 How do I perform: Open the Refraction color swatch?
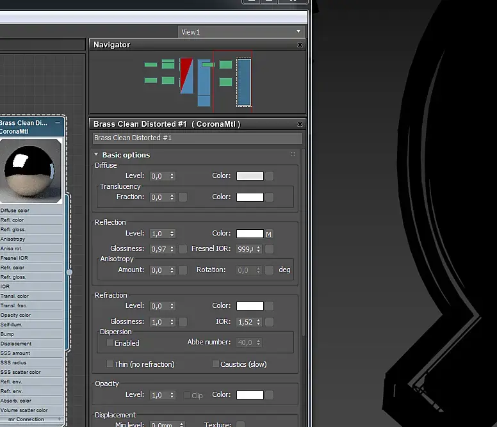point(250,306)
